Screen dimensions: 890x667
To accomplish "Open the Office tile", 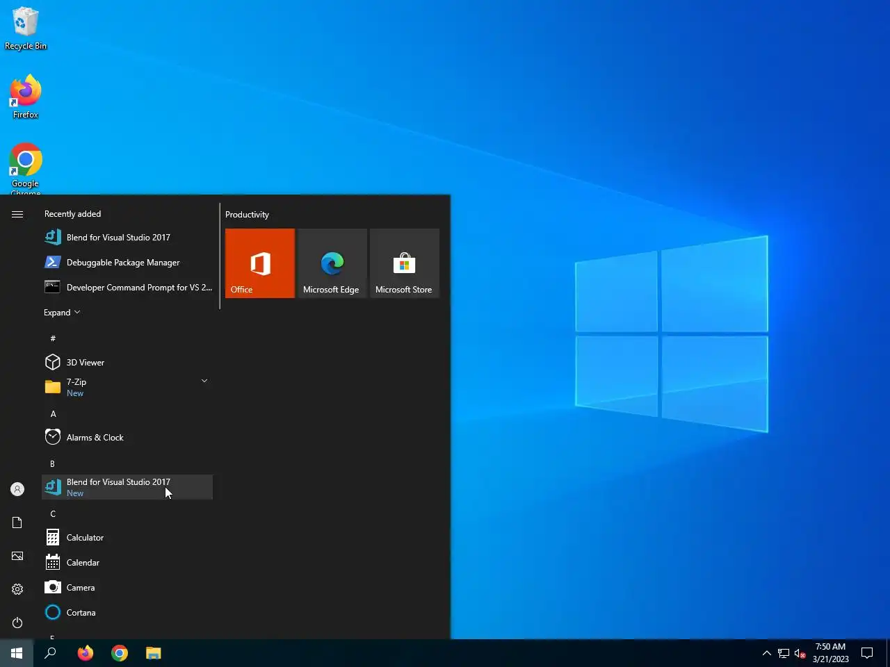I will [260, 263].
